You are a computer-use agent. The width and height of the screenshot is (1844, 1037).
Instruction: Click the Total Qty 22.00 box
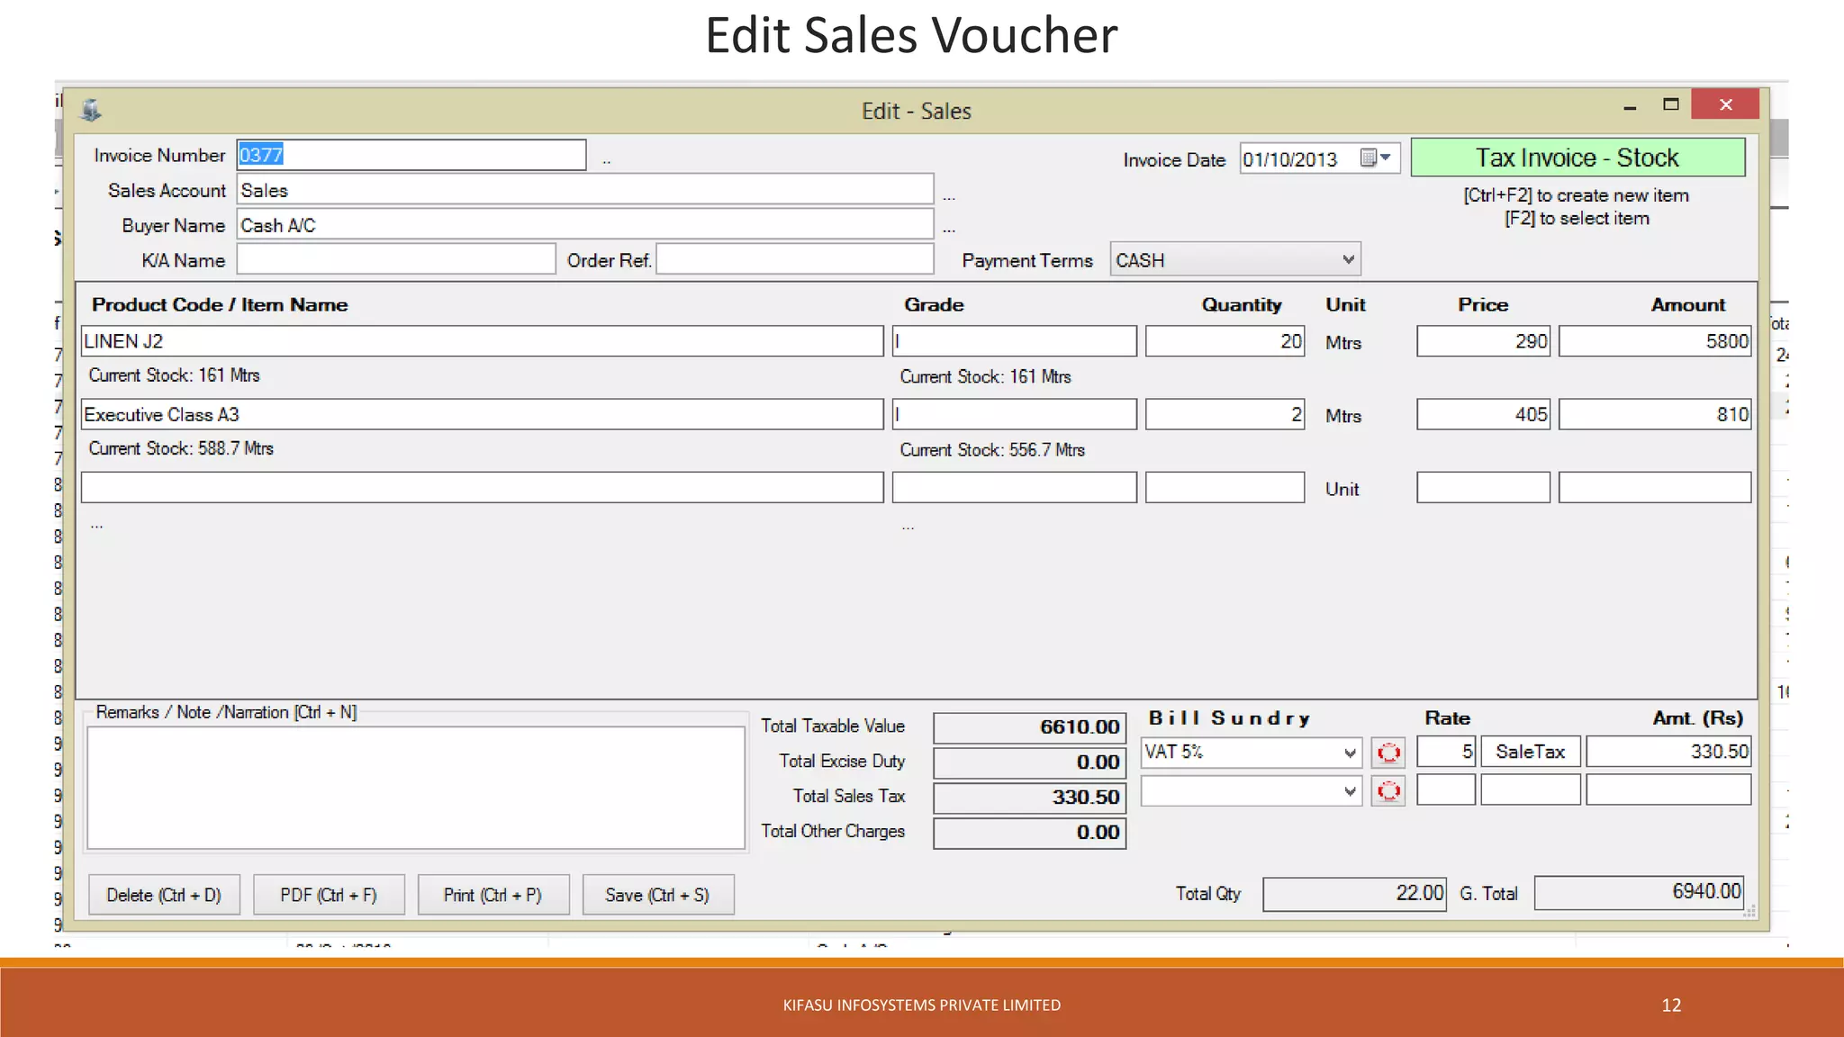pyautogui.click(x=1354, y=894)
